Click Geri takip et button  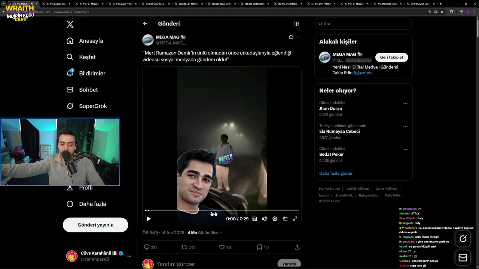click(x=392, y=57)
